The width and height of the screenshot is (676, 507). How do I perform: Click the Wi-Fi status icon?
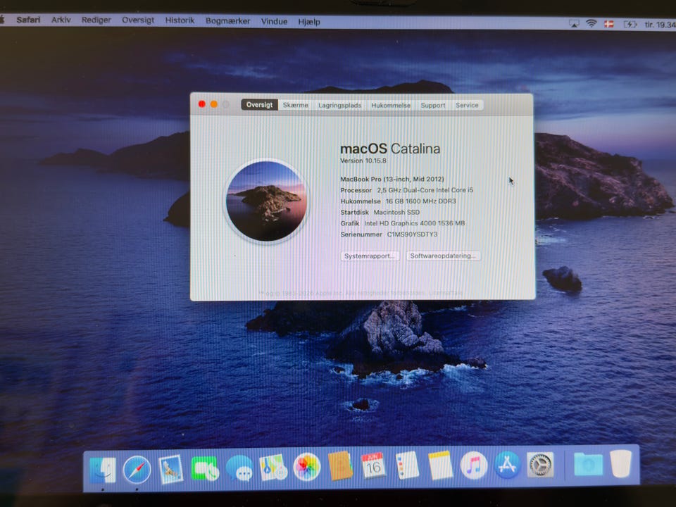(591, 24)
